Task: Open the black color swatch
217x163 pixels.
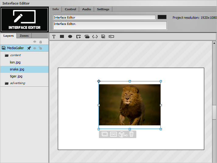Action: coord(162,17)
